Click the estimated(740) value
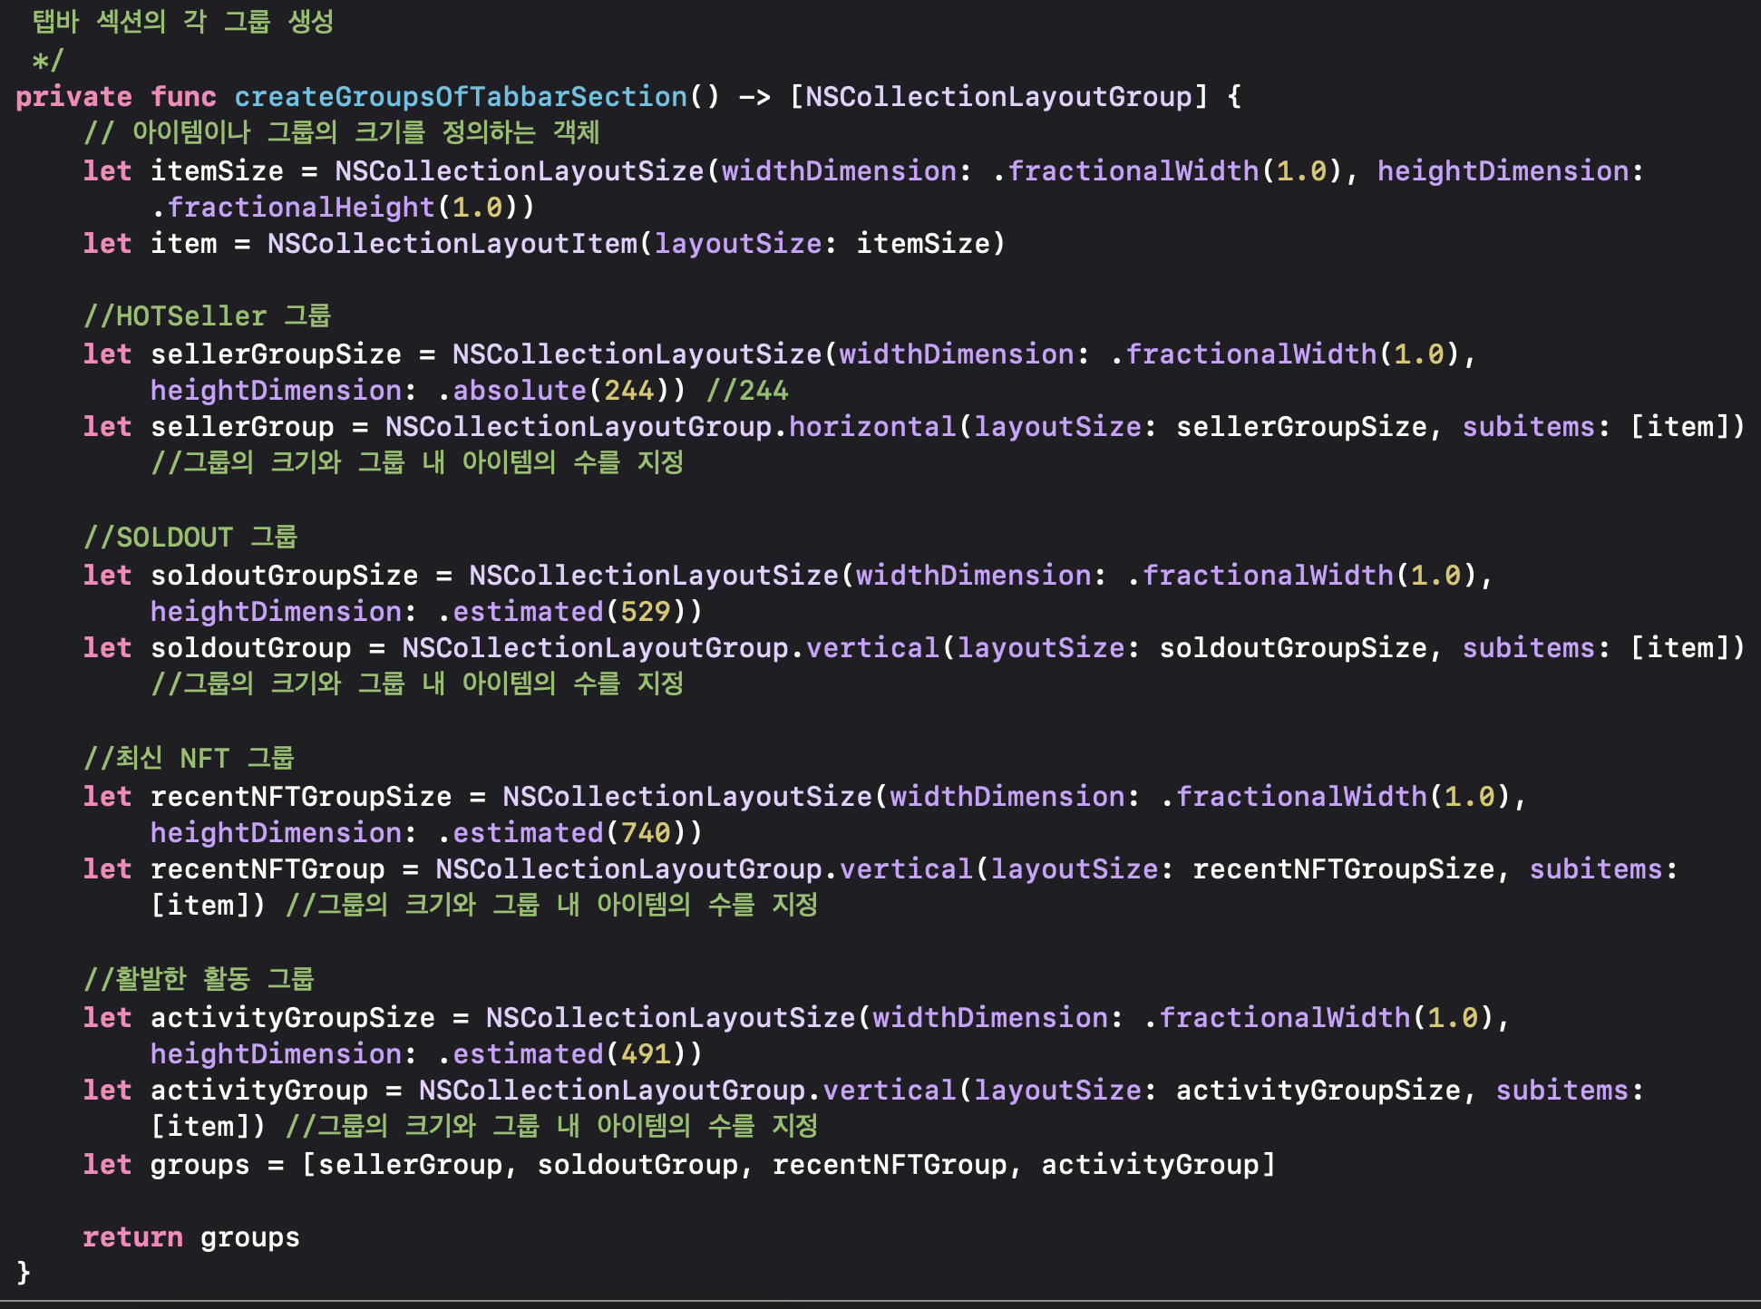1761x1309 pixels. (561, 833)
